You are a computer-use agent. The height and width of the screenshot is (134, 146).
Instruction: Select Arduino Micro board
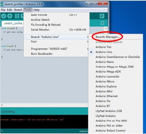click(x=116, y=81)
